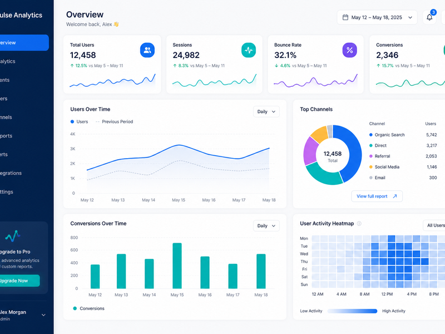Click the notification bell icon
This screenshot has height=334, width=445.
coord(429,17)
